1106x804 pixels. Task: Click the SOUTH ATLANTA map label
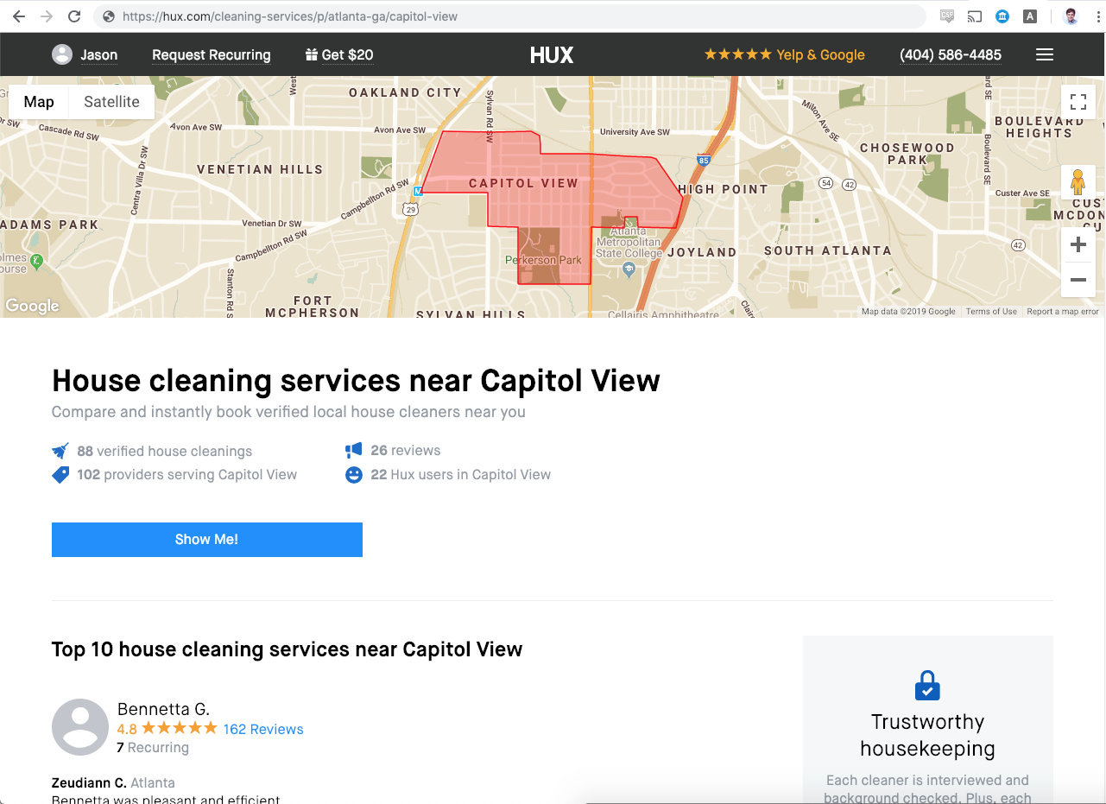828,250
